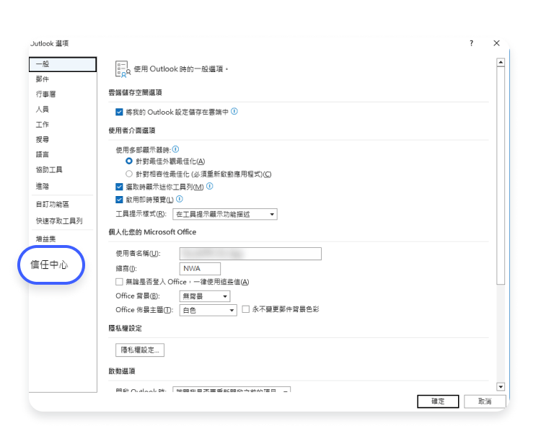Image resolution: width=541 pixels, height=444 pixels.
Task: Click the 縮寫 field containing NWA
Action: [x=200, y=269]
